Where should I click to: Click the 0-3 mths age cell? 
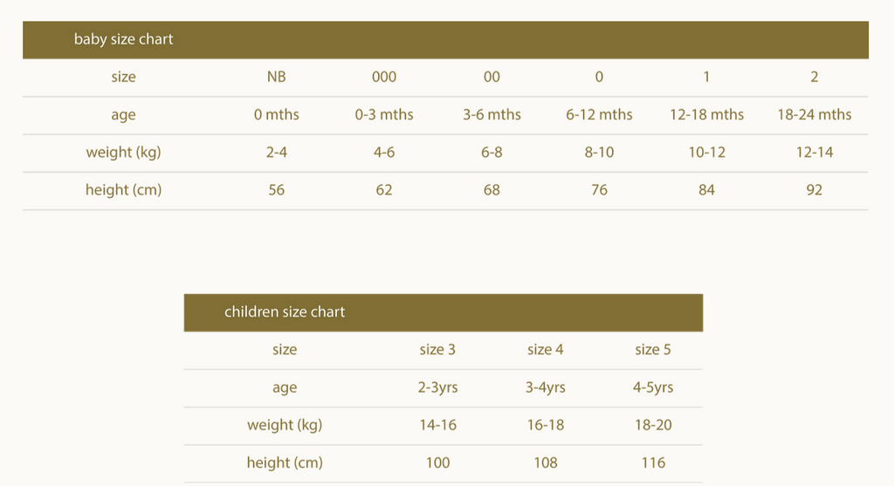pyautogui.click(x=384, y=114)
